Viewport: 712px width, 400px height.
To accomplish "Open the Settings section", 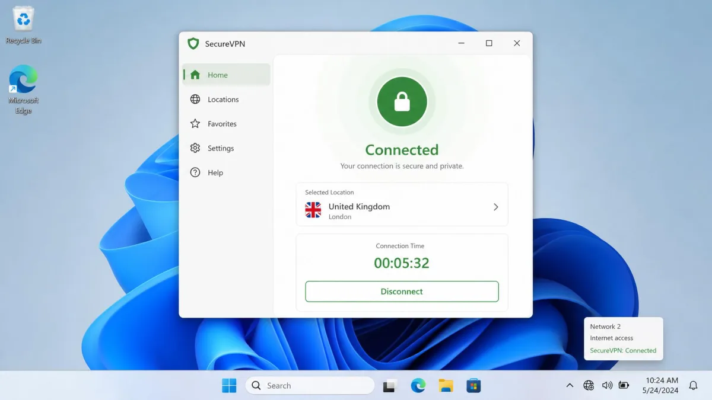I will click(226, 148).
